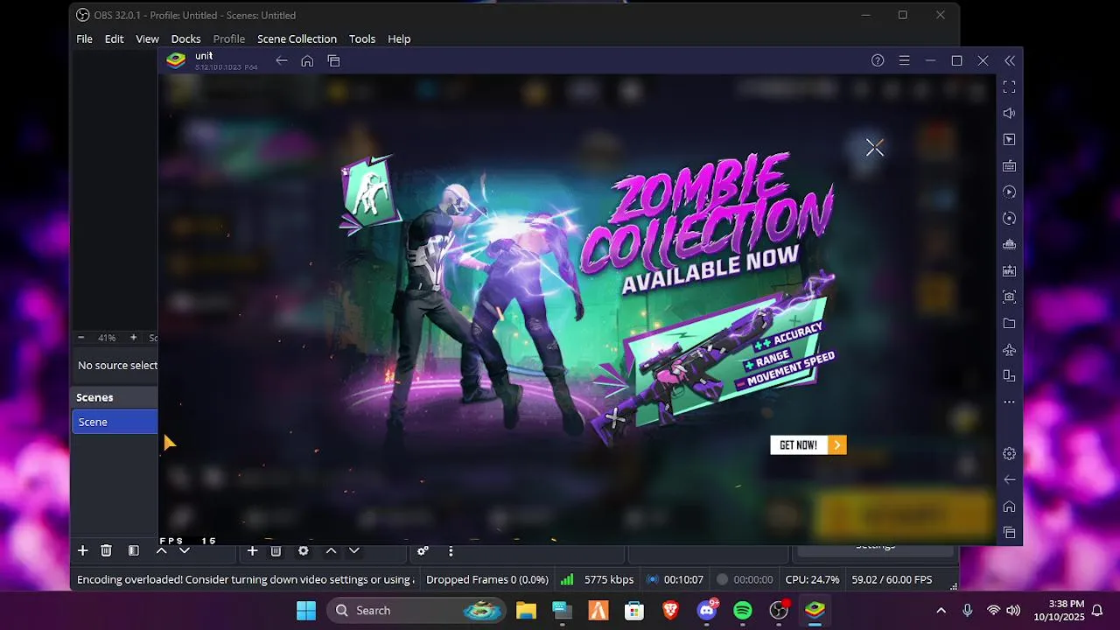The width and height of the screenshot is (1120, 630).
Task: Click the BlueStacks volume speaker icon
Action: point(1009,113)
